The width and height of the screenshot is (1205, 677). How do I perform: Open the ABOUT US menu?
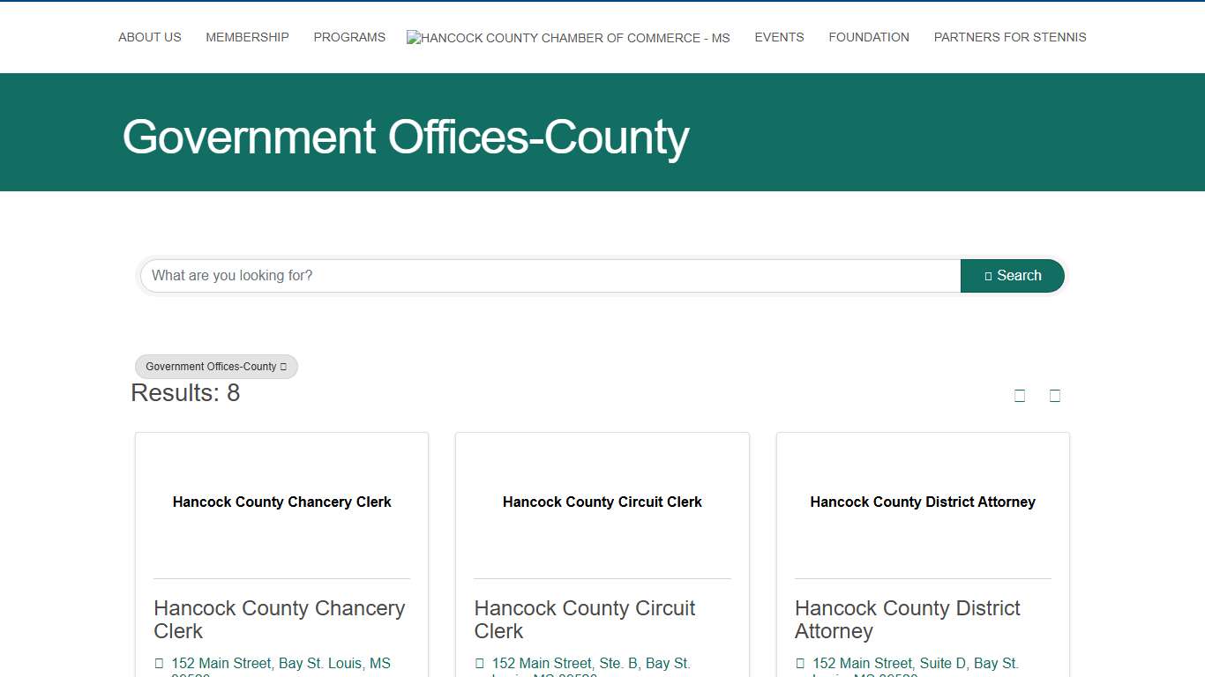pos(149,37)
